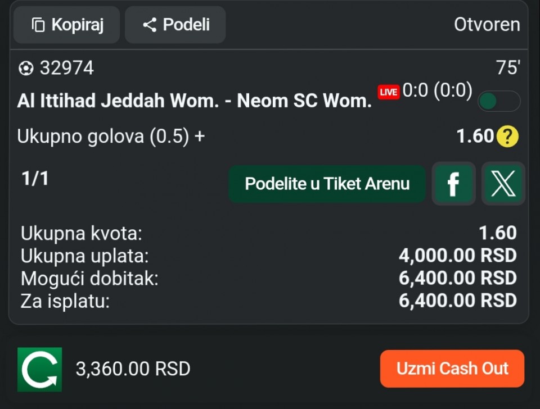Tap the Podeli share icon

click(149, 25)
